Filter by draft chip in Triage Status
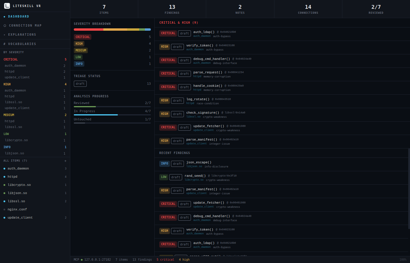Image resolution: width=410 pixels, height=263 pixels. [80, 84]
